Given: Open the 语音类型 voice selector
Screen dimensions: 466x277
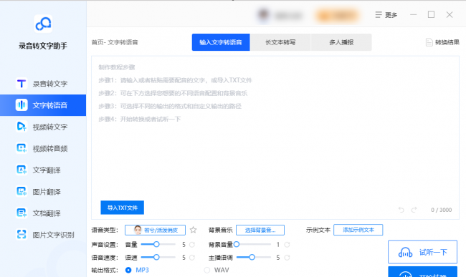Looking at the screenshot, I should [x=155, y=230].
